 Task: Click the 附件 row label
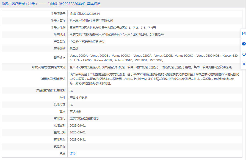tap(62, 98)
